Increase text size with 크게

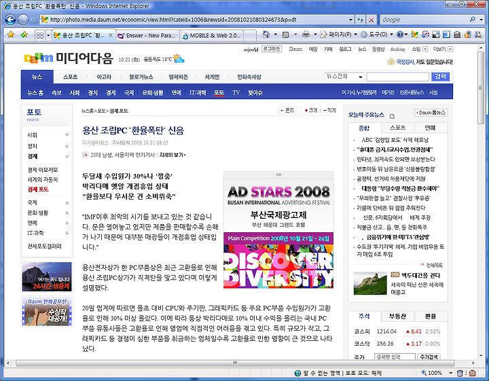[x=311, y=111]
